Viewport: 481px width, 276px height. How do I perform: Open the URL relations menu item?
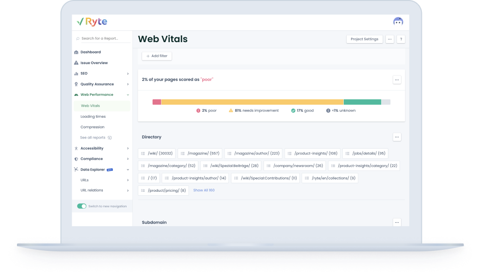92,190
